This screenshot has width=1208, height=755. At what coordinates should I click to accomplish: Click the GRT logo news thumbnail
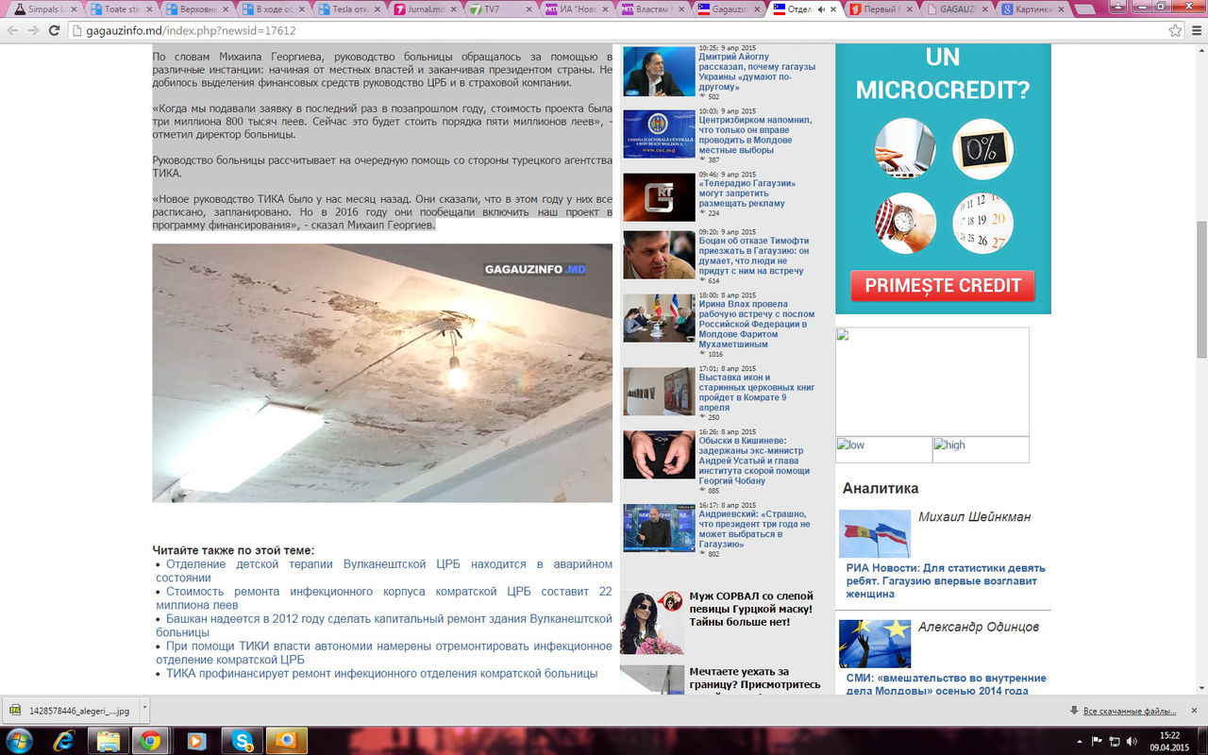659,197
